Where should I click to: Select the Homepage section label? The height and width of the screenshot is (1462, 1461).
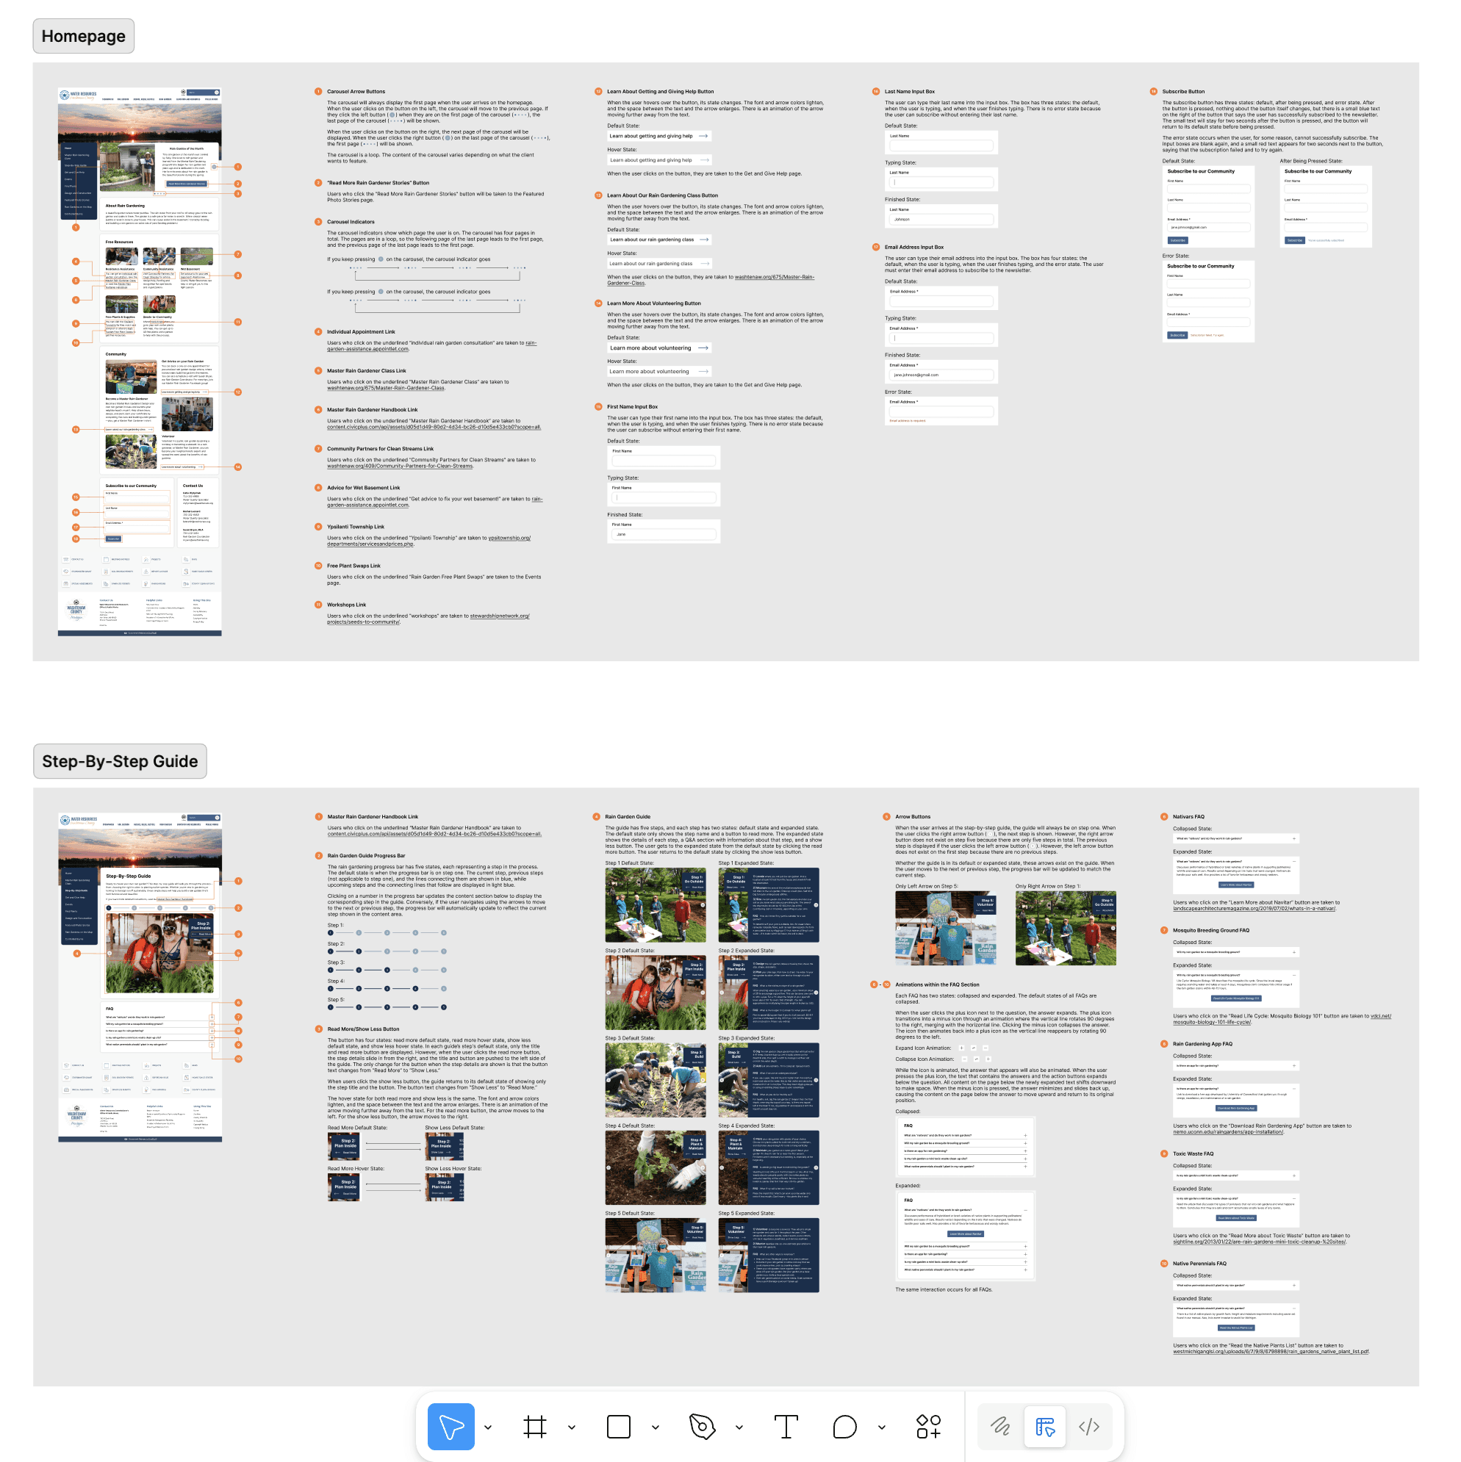[x=83, y=36]
